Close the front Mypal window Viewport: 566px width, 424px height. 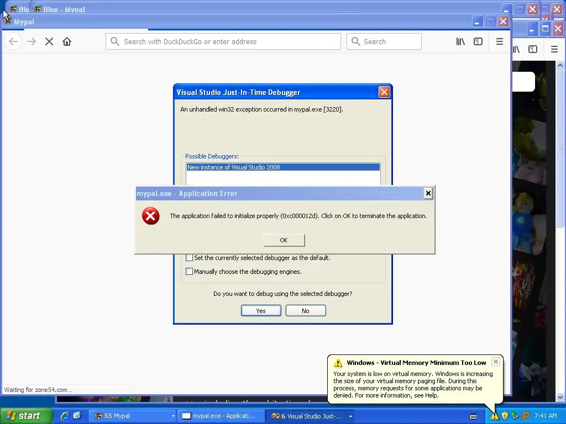[503, 22]
